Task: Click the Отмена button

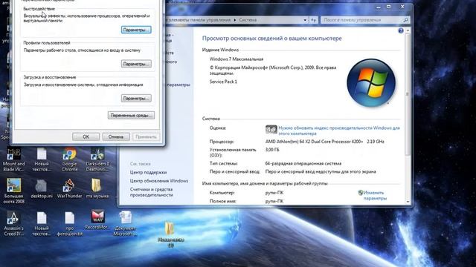Action: coord(116,136)
